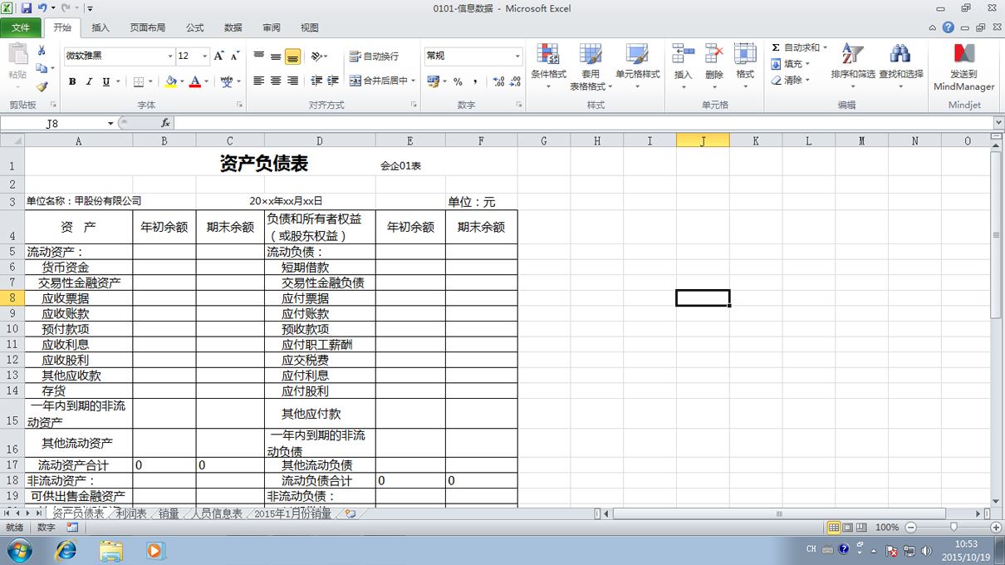The height and width of the screenshot is (565, 1005).
Task: Click the zoom out minus button
Action: pos(911,528)
